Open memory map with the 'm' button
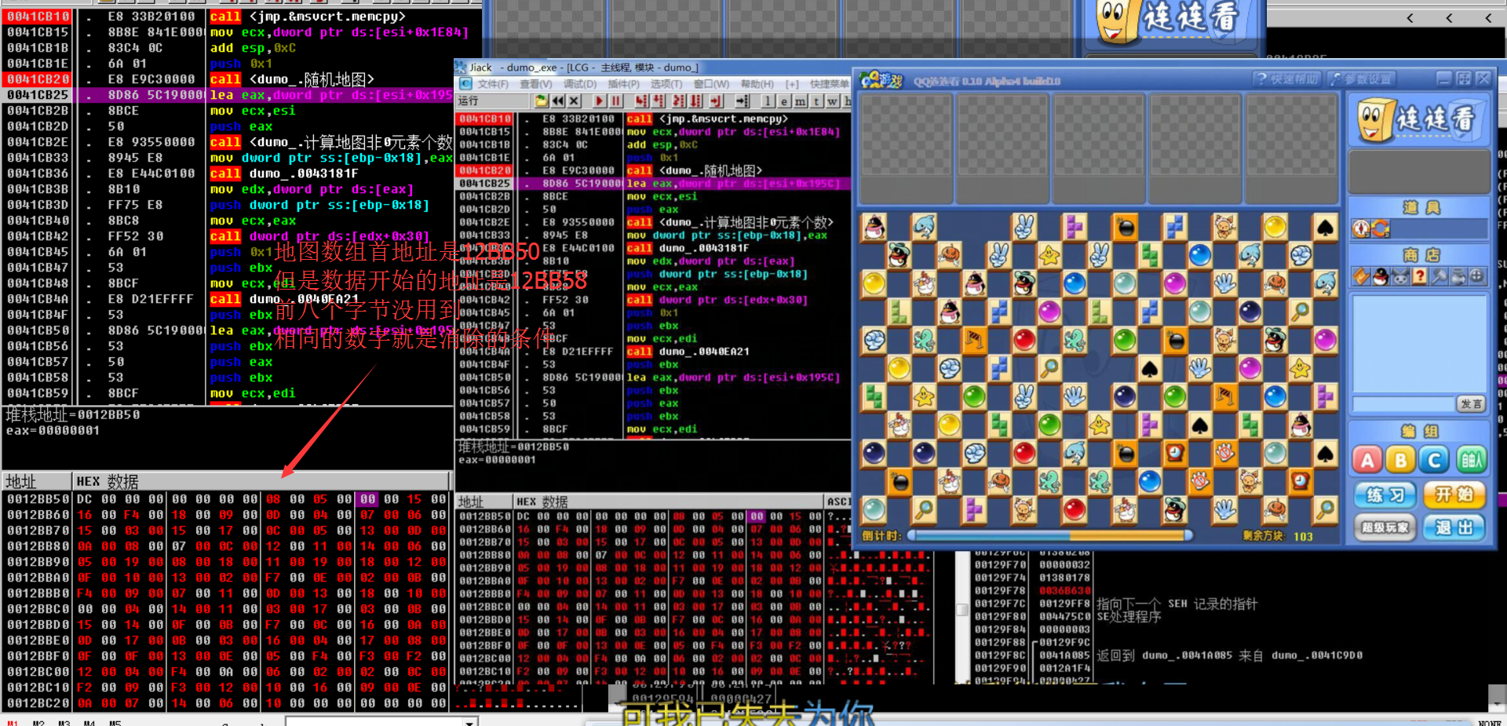Screen dimensions: 1507x726 (800, 101)
